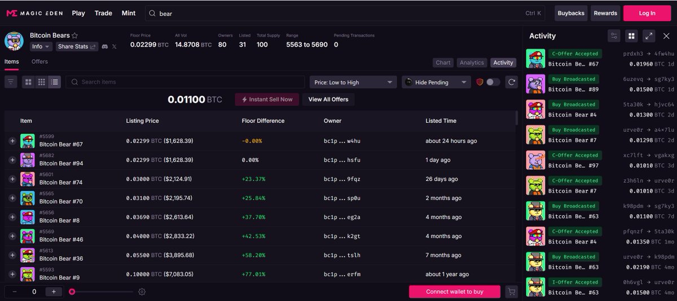The height and width of the screenshot is (301, 677).
Task: Switch to the Offers tab
Action: [39, 62]
